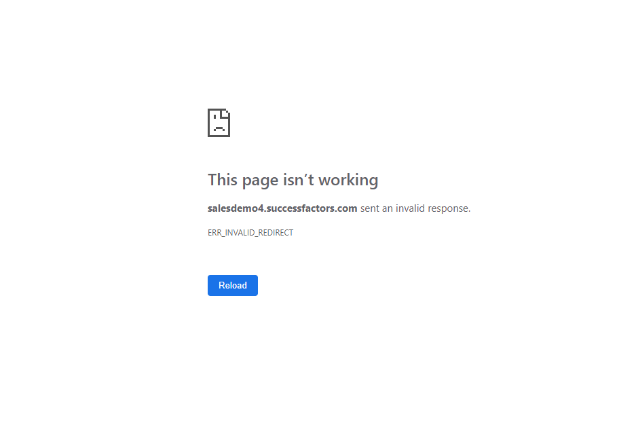Click the word 'page' in the title
The width and height of the screenshot is (619, 429).
[260, 181]
